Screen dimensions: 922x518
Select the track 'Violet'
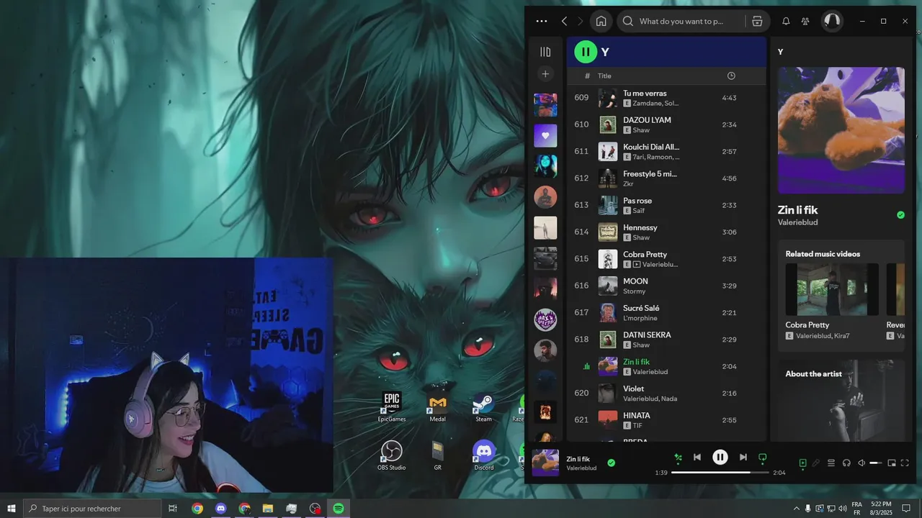[x=666, y=393]
